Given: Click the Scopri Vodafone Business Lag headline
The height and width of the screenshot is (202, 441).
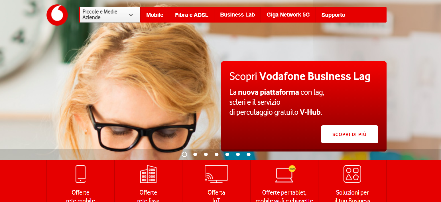Looking at the screenshot, I should [300, 76].
